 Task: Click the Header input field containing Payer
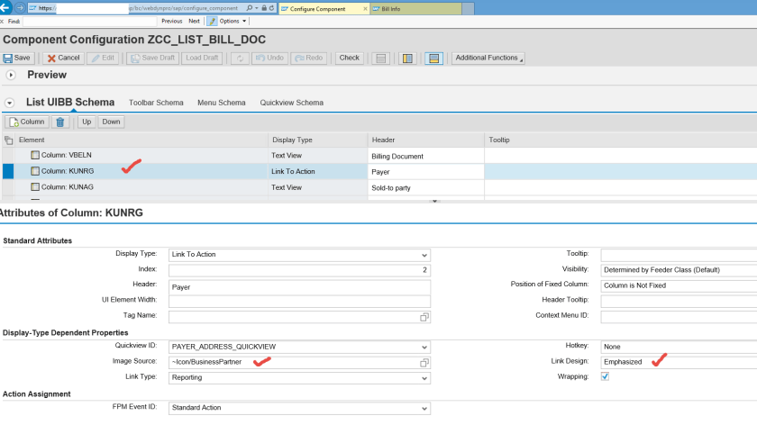point(297,285)
